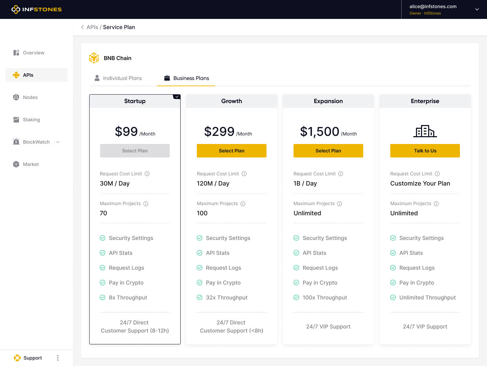This screenshot has height=366, width=487.
Task: Click Customize Your Plan text
Action: pyautogui.click(x=420, y=184)
